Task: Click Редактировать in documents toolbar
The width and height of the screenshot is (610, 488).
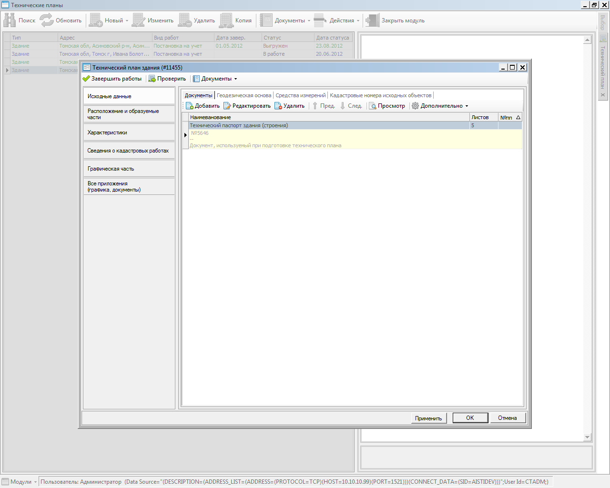Action: click(247, 106)
